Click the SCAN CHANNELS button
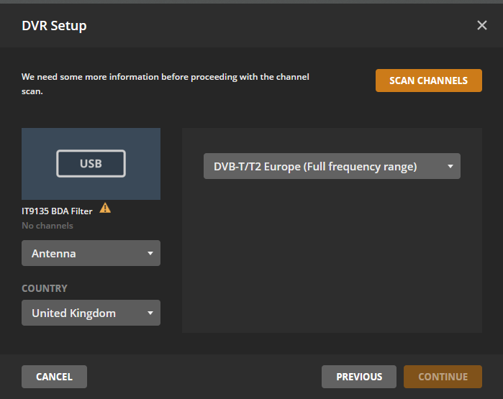The width and height of the screenshot is (503, 399). [428, 81]
